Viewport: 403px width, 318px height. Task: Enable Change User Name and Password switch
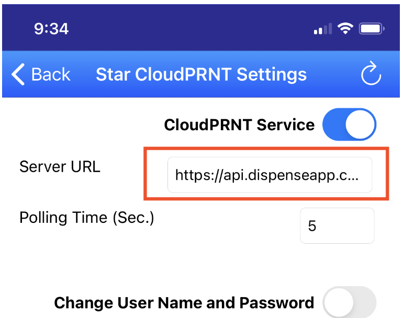click(x=349, y=303)
